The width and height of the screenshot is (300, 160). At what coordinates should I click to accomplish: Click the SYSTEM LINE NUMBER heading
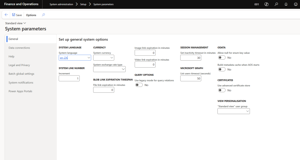point(71,68)
